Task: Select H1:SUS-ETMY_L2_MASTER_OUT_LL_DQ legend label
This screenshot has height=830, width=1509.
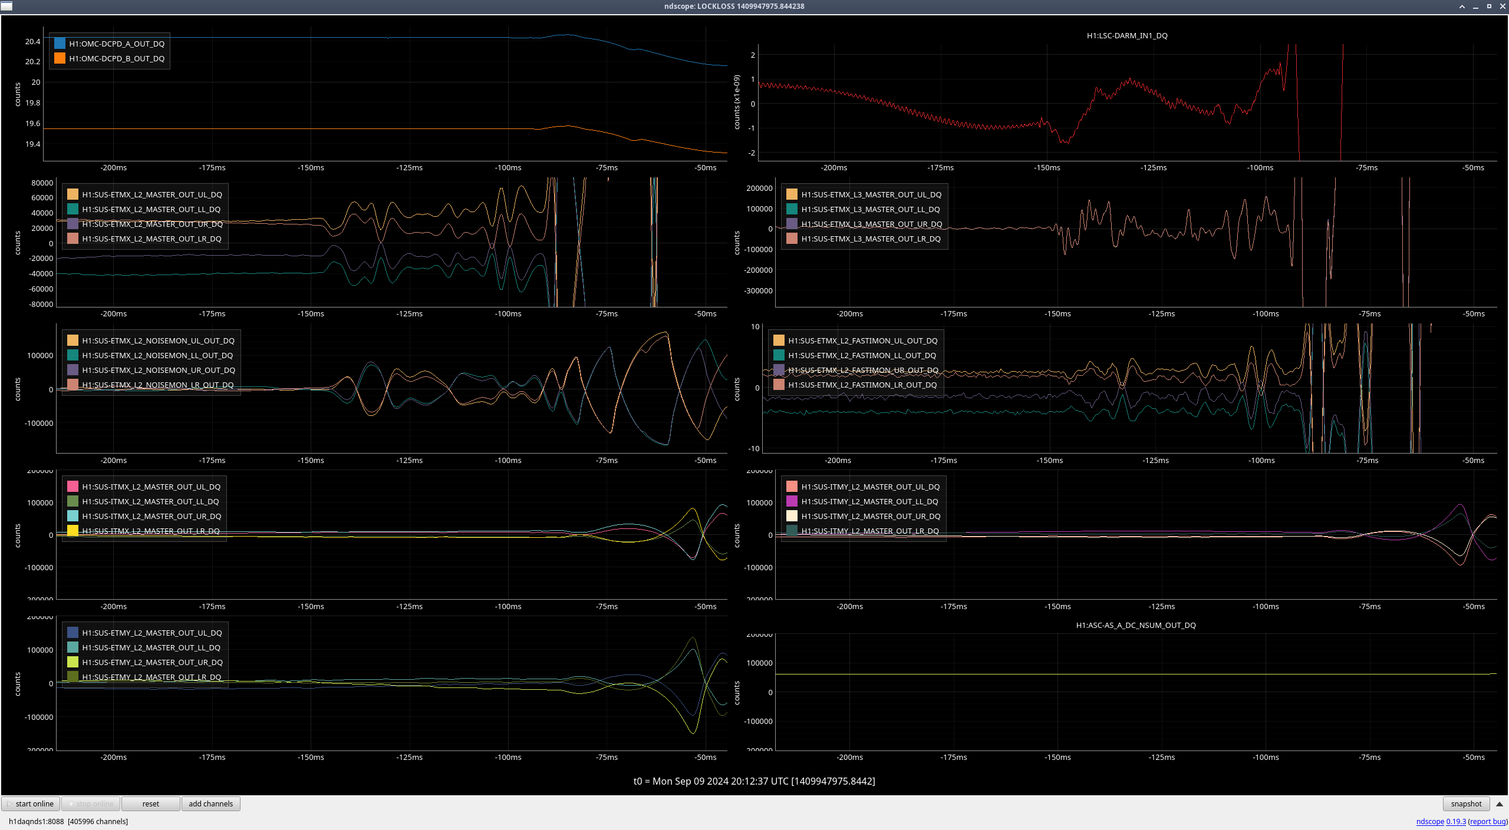Action: (x=151, y=648)
